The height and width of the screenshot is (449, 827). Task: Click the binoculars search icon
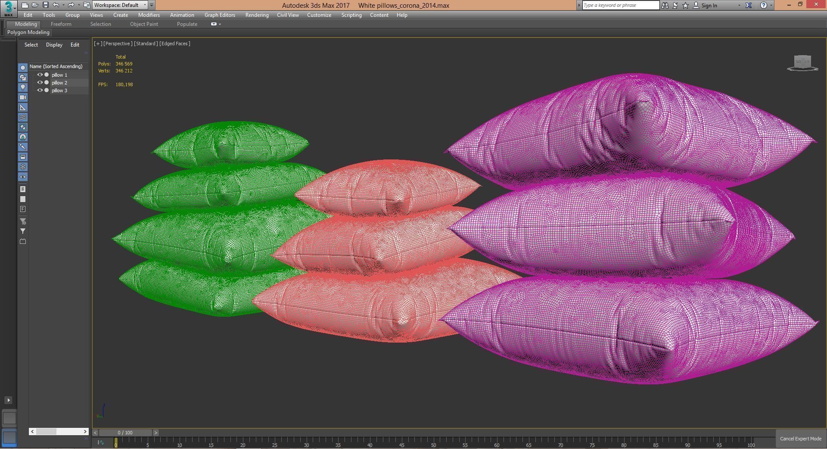[x=665, y=5]
